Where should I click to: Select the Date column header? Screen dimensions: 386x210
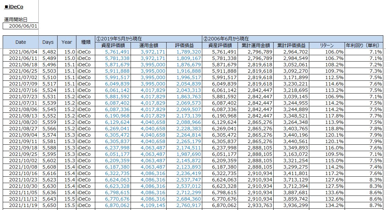(x=21, y=42)
